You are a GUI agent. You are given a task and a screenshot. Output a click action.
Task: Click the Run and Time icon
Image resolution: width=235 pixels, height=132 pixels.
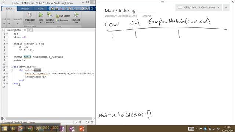coord(76,15)
